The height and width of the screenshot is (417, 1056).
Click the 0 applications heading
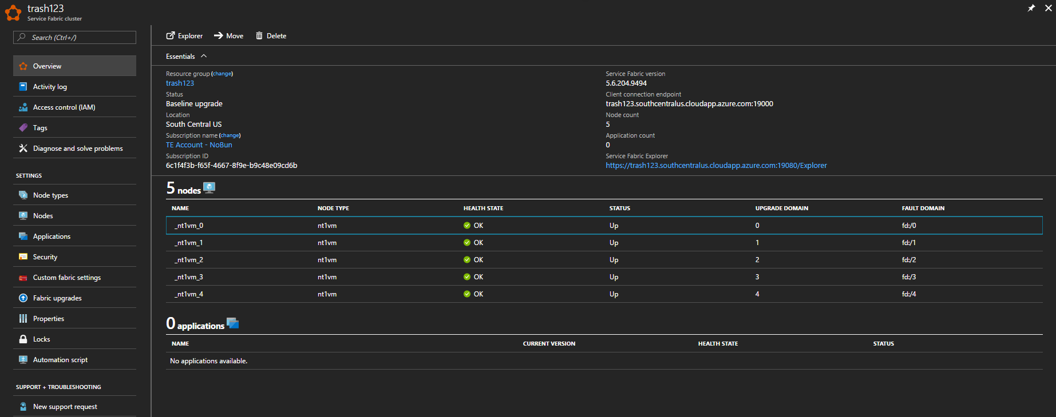point(195,323)
